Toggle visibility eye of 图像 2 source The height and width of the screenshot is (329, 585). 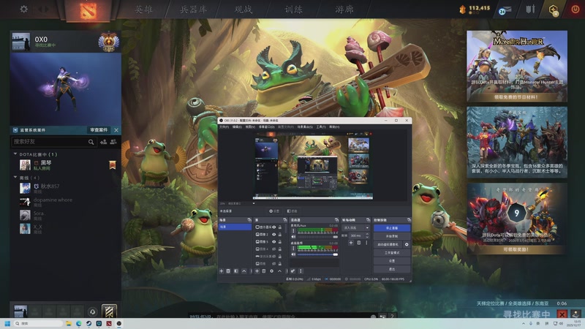click(x=273, y=234)
